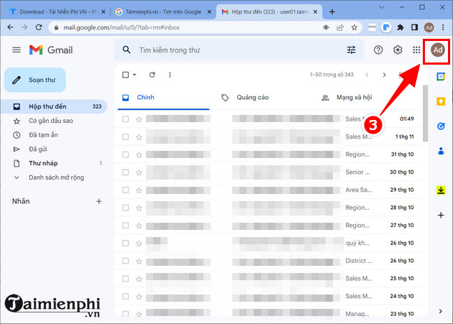Share this page icon in address bar
The image size is (453, 324).
pyautogui.click(x=340, y=27)
